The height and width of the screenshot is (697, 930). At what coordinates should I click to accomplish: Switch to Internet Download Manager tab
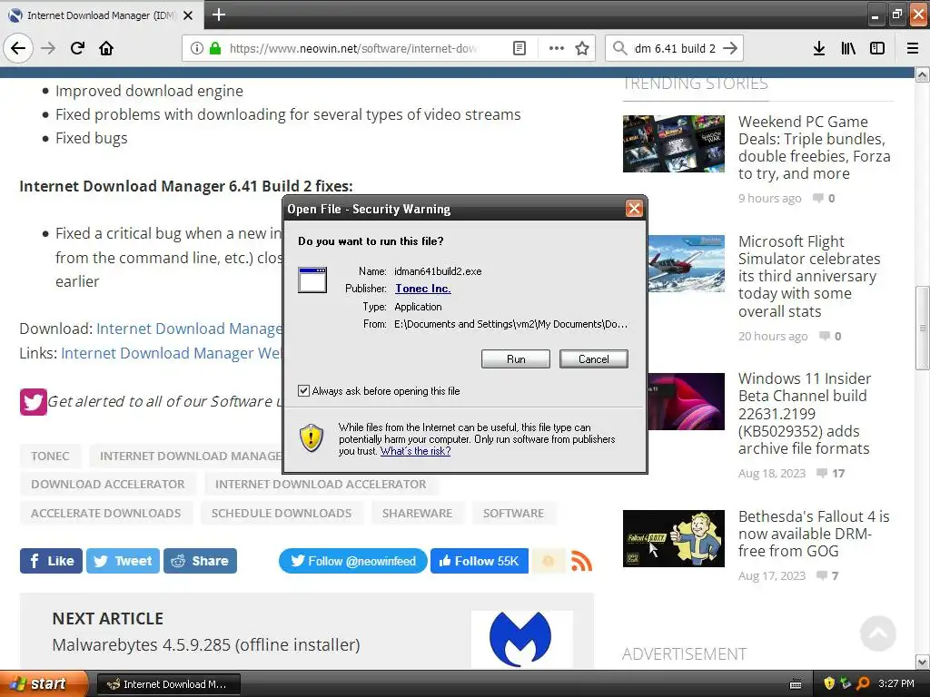pyautogui.click(x=101, y=15)
